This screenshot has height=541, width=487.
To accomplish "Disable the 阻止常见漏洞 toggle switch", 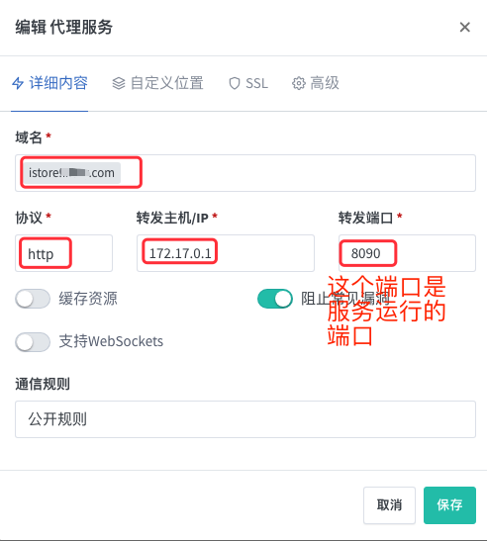I will (275, 299).
